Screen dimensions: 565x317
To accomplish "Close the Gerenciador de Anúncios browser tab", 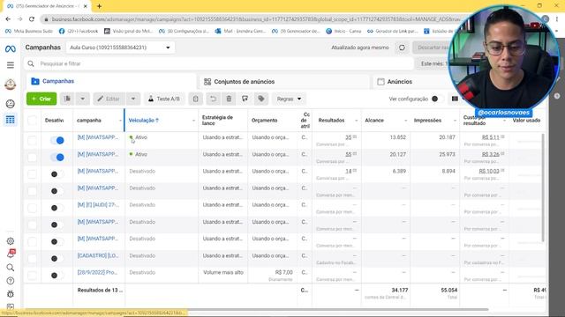I will 86,6.
